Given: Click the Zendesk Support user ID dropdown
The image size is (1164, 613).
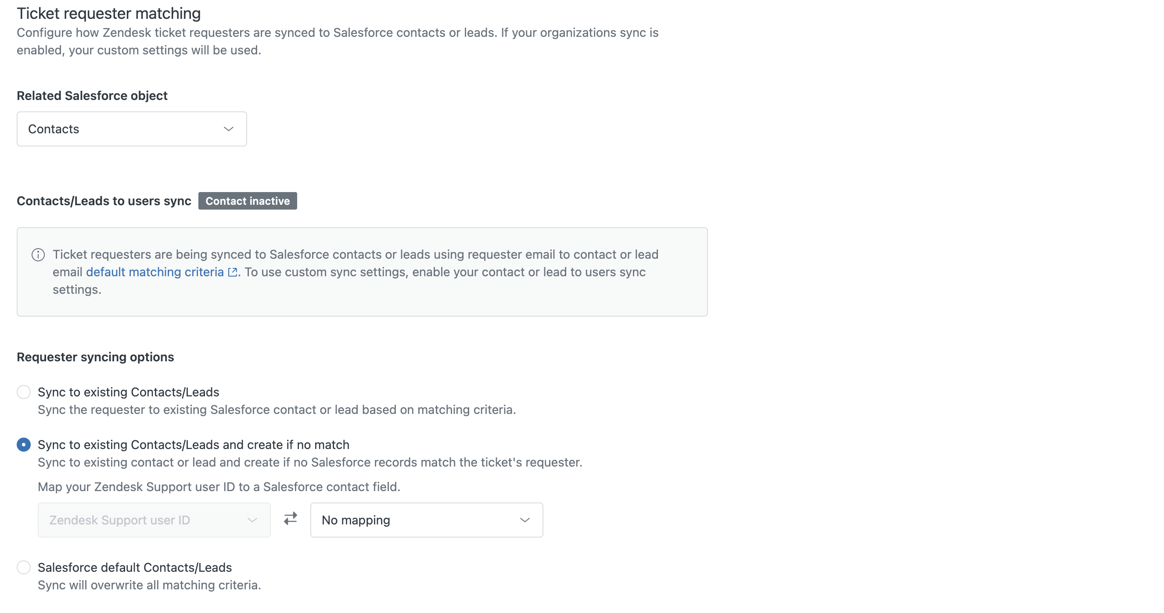Looking at the screenshot, I should pos(154,520).
